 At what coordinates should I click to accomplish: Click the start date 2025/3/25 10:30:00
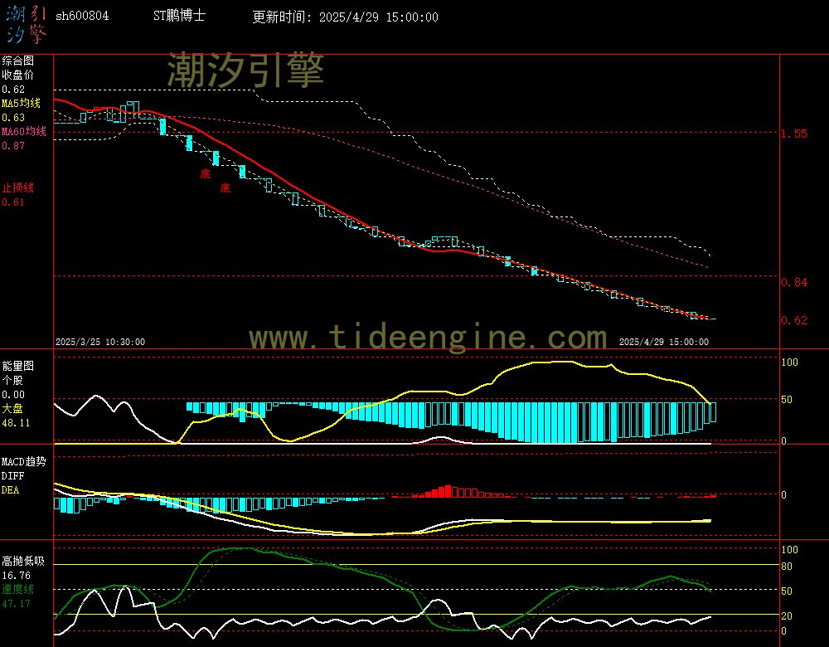coord(100,343)
